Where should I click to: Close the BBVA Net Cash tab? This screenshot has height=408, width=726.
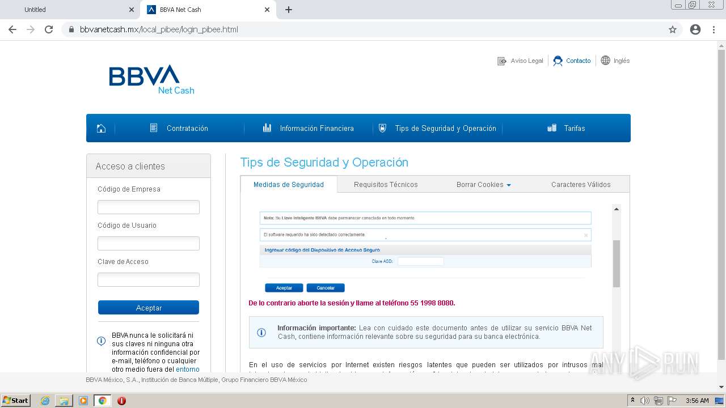267,10
